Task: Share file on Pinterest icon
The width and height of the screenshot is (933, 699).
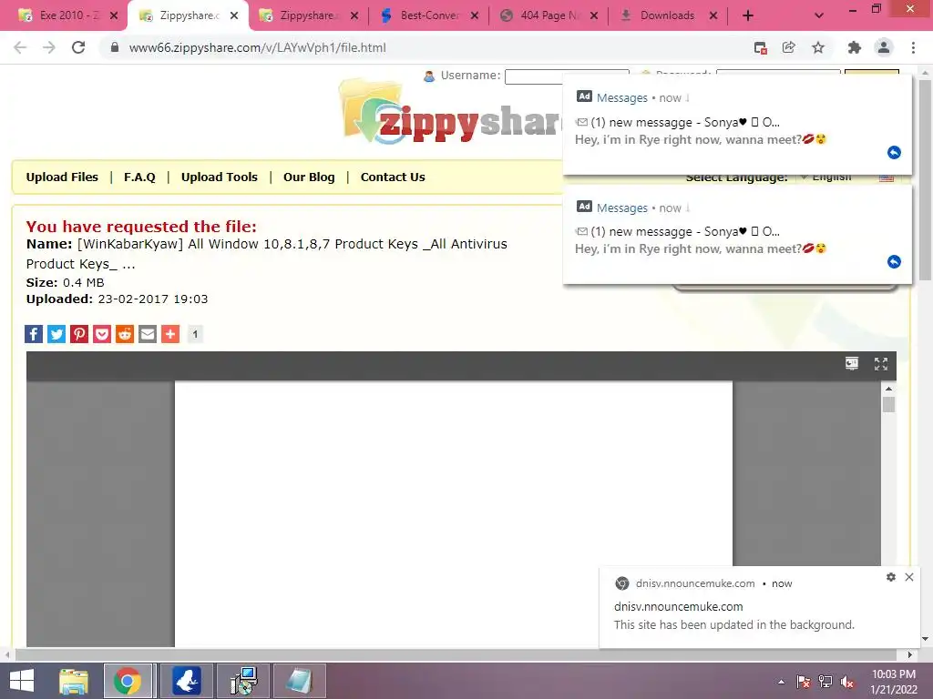Action: 79,334
